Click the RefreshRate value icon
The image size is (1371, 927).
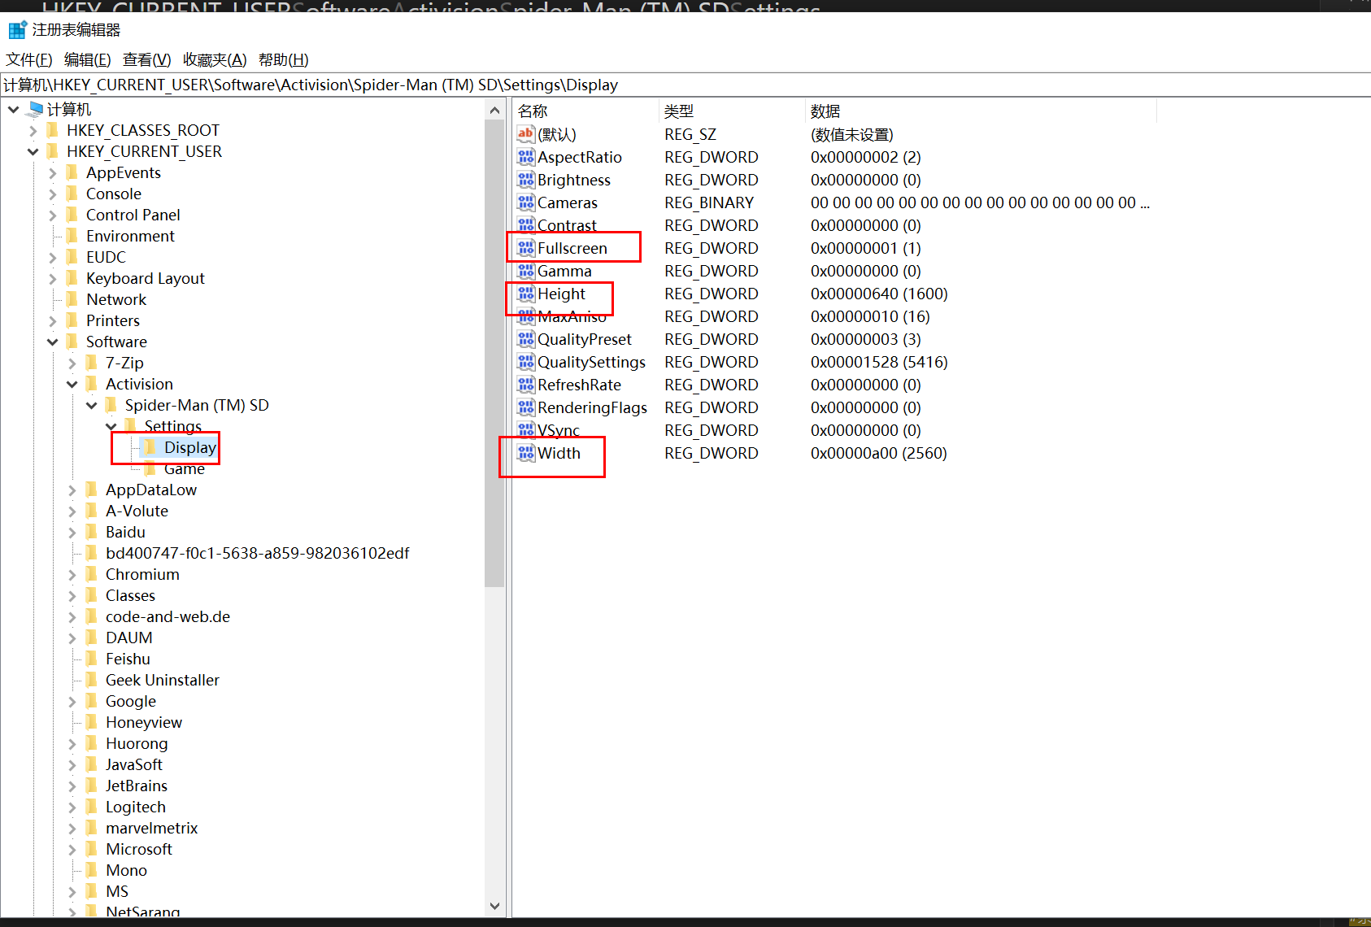click(526, 385)
